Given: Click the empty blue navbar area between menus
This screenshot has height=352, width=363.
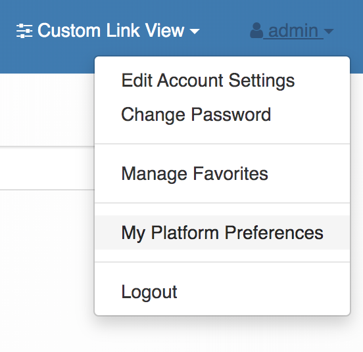Looking at the screenshot, I should [x=224, y=30].
